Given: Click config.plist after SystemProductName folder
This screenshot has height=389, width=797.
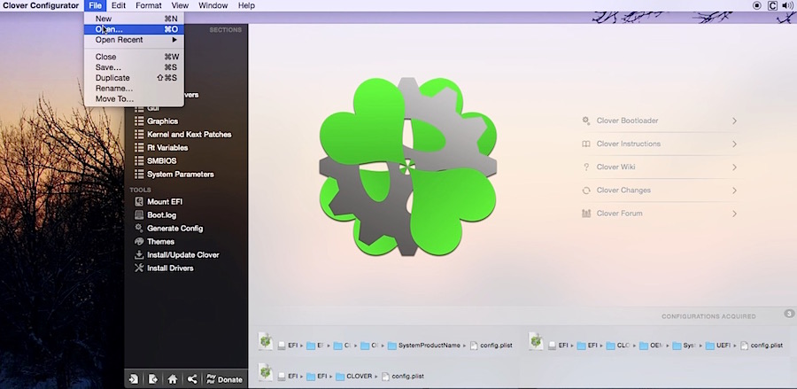Looking at the screenshot, I should [x=491, y=346].
